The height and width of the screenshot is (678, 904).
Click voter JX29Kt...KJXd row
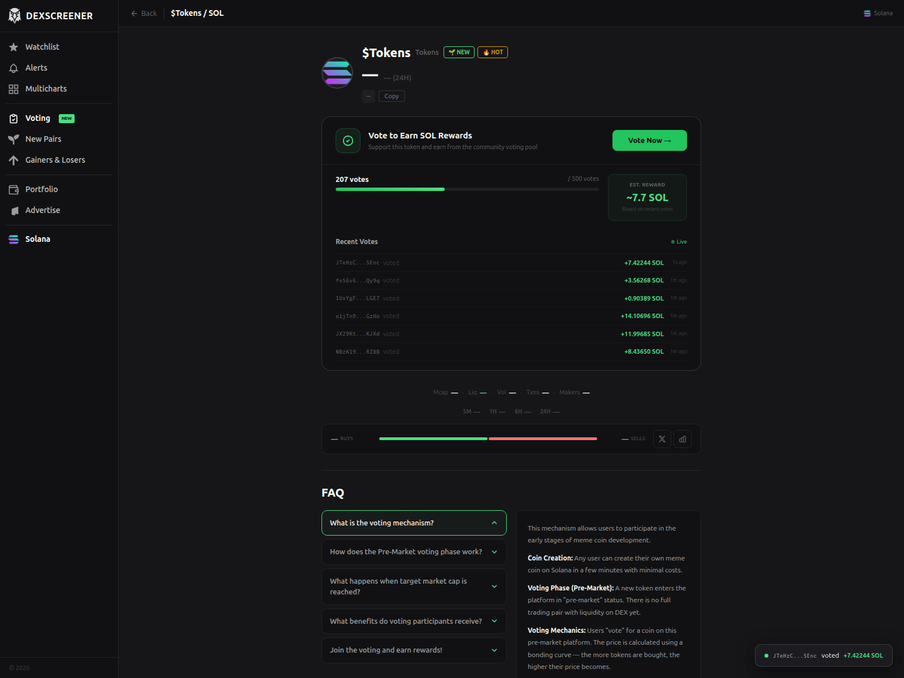(x=511, y=334)
